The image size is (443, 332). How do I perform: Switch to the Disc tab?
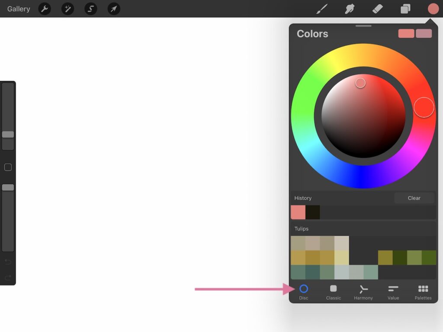click(x=304, y=292)
